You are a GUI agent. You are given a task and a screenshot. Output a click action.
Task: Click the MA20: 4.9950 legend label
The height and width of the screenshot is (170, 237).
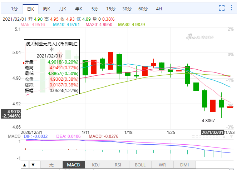(99, 24)
